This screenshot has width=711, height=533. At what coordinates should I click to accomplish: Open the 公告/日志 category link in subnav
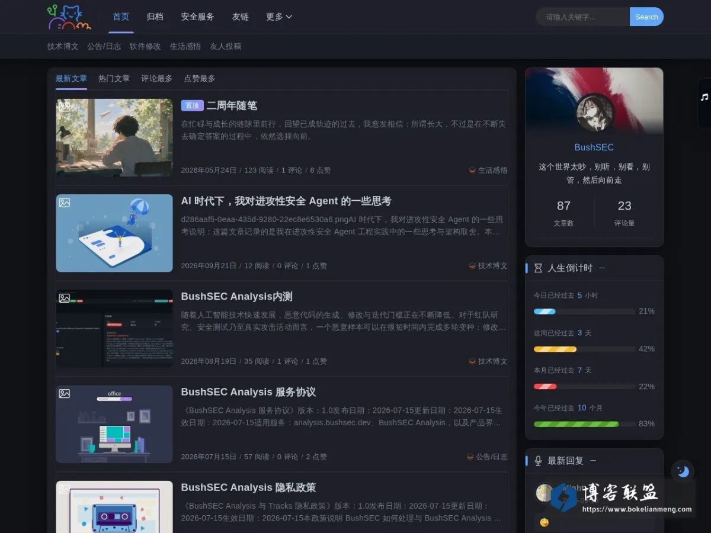point(104,46)
